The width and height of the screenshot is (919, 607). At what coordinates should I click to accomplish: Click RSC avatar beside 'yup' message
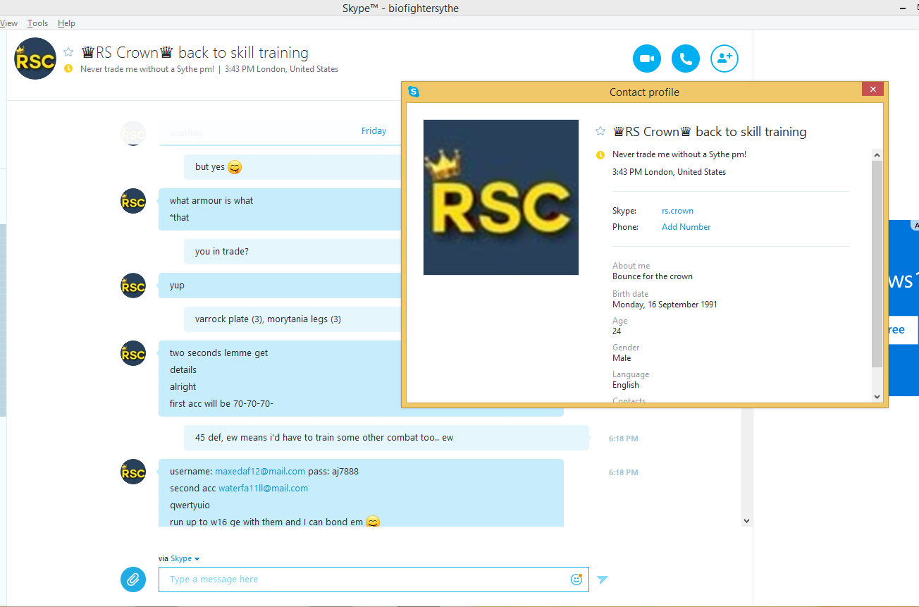tap(133, 286)
